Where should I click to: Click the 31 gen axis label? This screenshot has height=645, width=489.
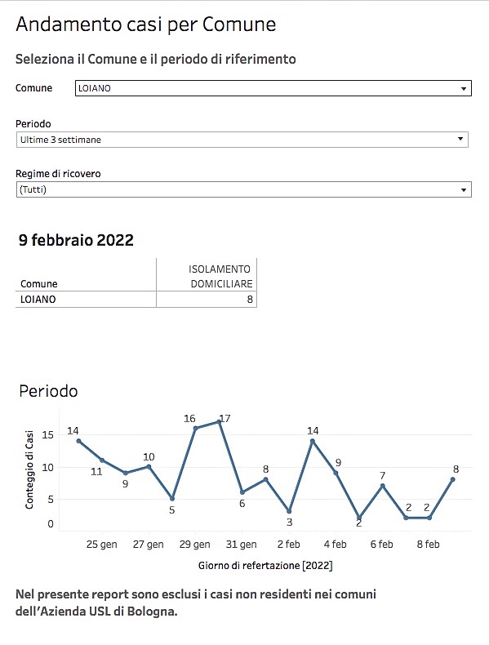coord(242,545)
